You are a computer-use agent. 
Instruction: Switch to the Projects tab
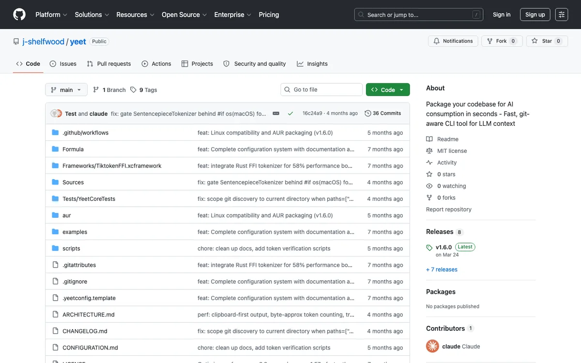[197, 64]
